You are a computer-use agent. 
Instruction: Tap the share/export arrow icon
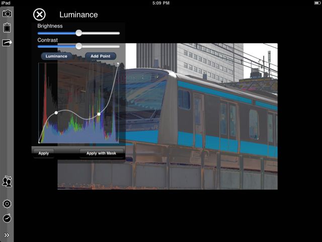click(7, 43)
